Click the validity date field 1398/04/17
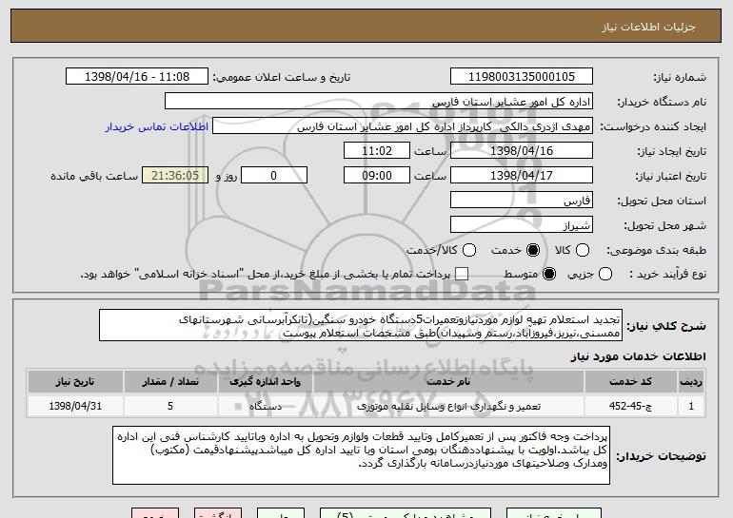 (522, 176)
